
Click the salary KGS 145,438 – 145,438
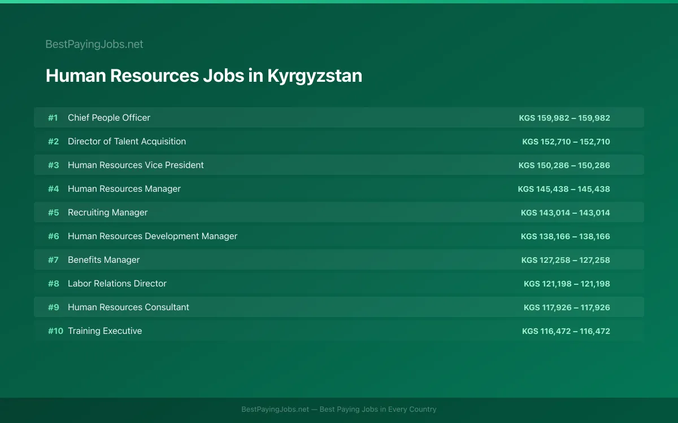click(564, 189)
